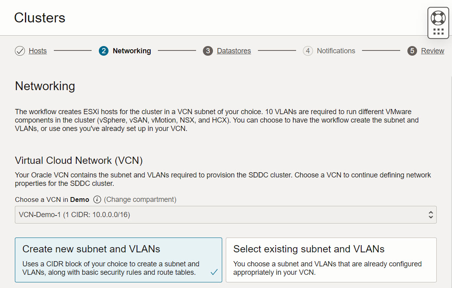Click the text 'Your Oracle VCN contains the subnet'
The height and width of the screenshot is (288, 452).
(223, 179)
